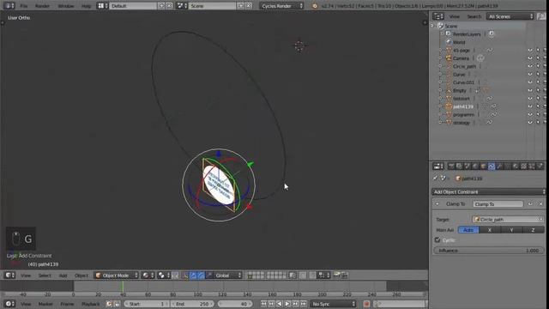
Task: Open the All Scenes outliner filter dropdown
Action: pyautogui.click(x=511, y=16)
